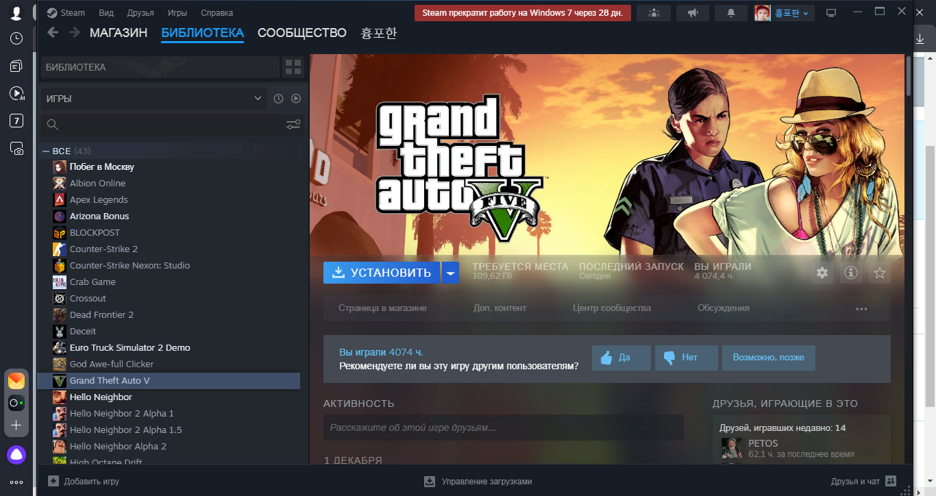Click the recent activity clock icon

pos(278,99)
